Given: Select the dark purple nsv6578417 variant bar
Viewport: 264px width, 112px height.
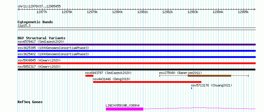Looking at the screenshot, I should point(137,45).
